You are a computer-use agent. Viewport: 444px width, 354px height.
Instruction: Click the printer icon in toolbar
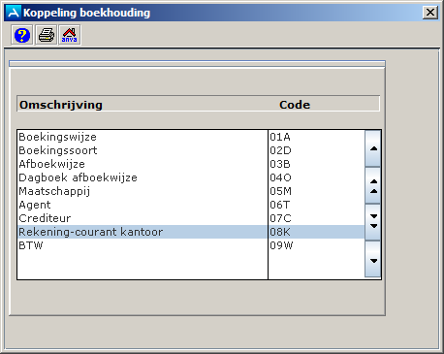46,35
